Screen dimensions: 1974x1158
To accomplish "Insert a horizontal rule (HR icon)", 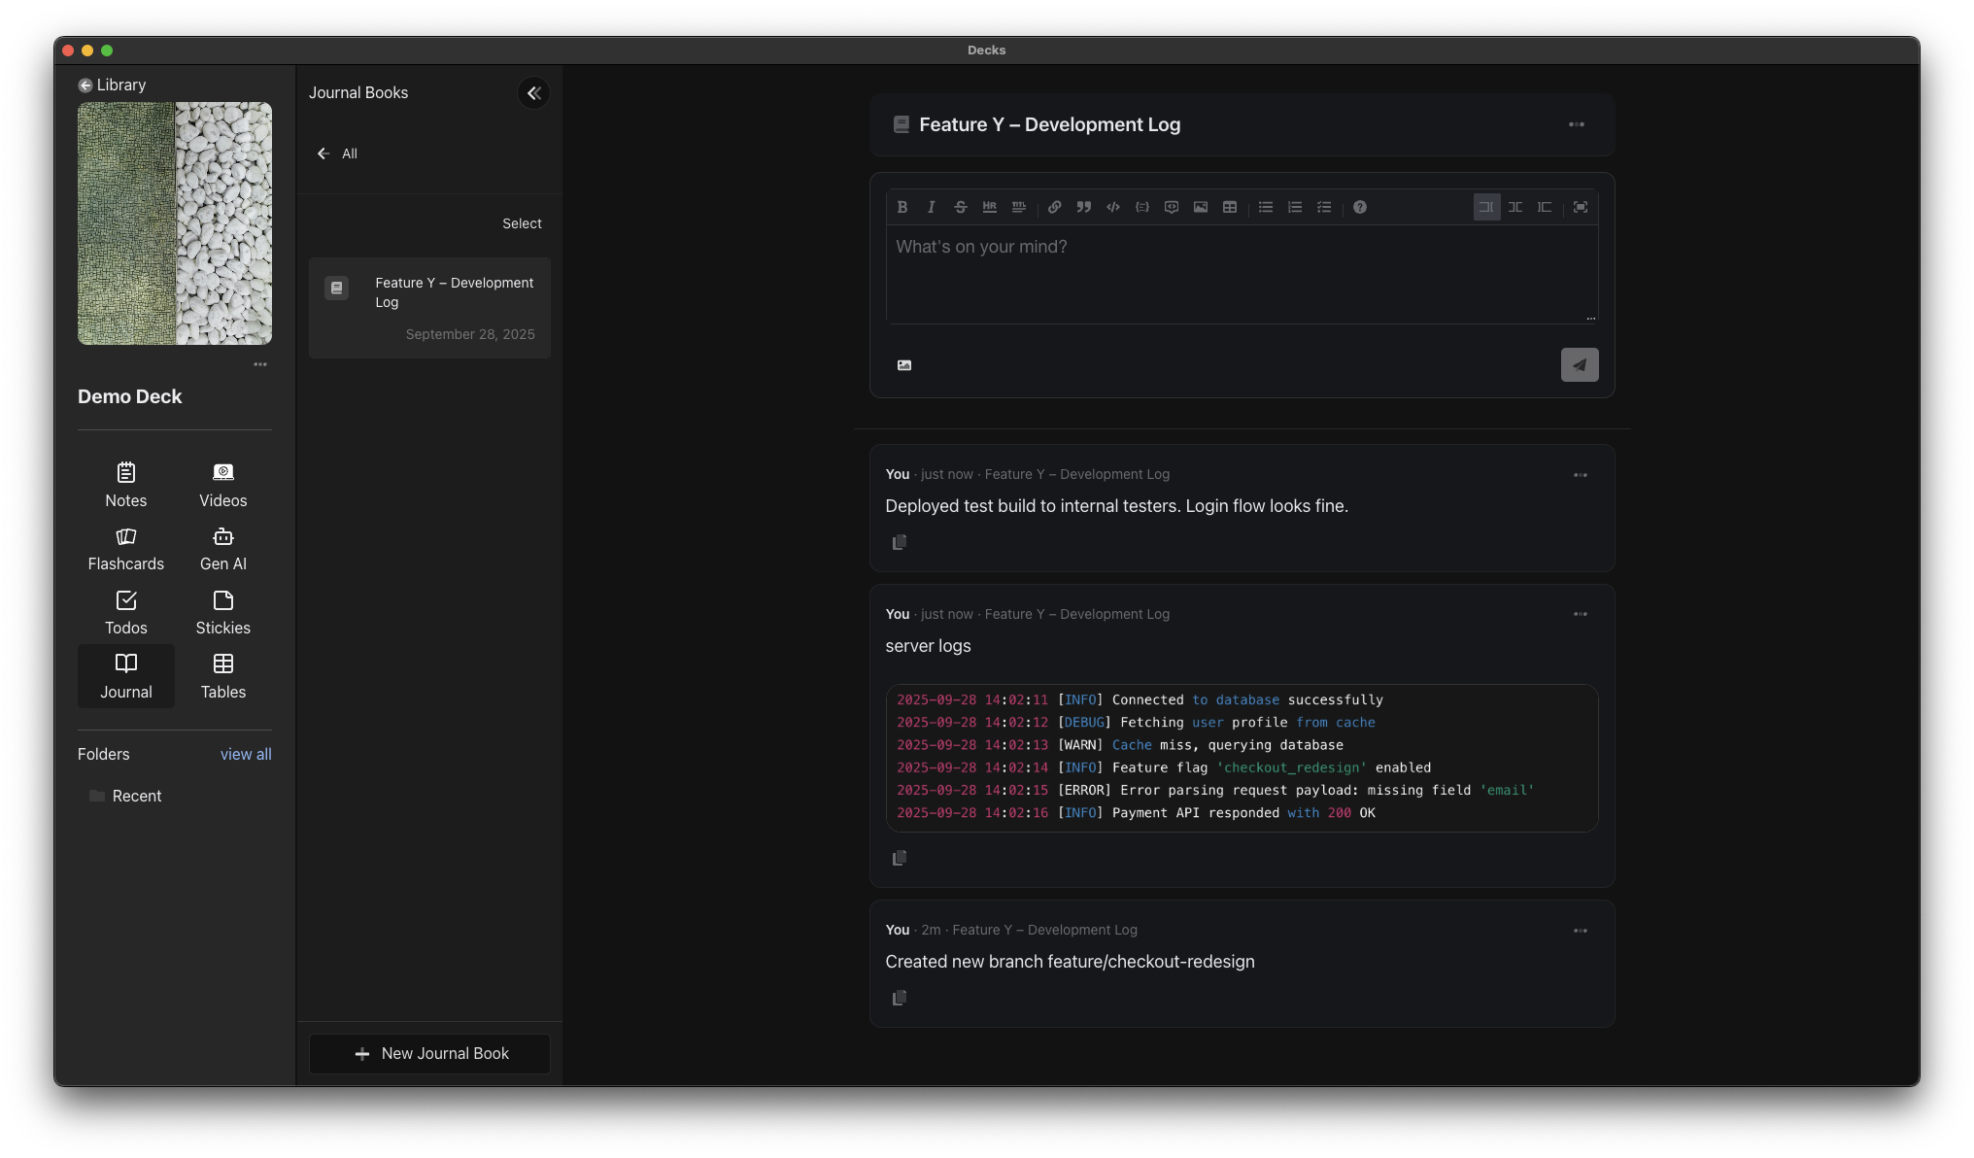I will tap(989, 207).
